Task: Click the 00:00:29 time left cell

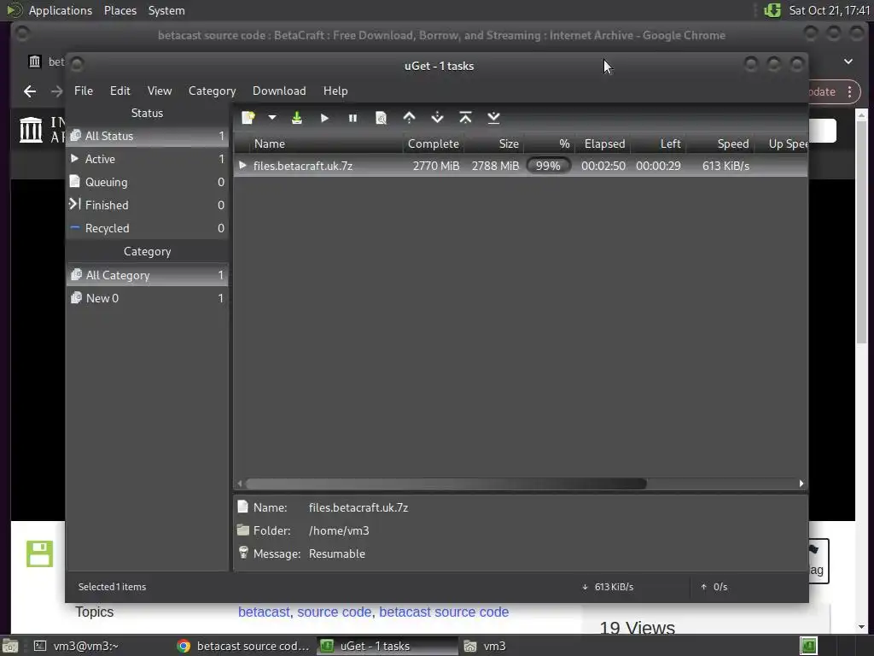Action: [x=658, y=166]
